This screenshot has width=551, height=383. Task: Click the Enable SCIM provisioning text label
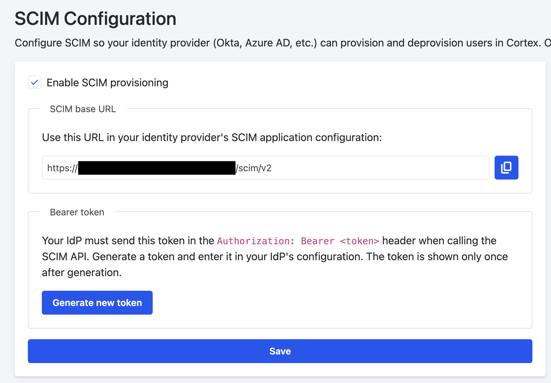click(107, 82)
